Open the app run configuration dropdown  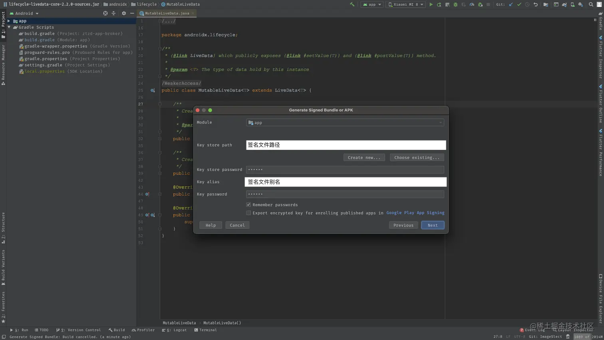[x=372, y=4]
